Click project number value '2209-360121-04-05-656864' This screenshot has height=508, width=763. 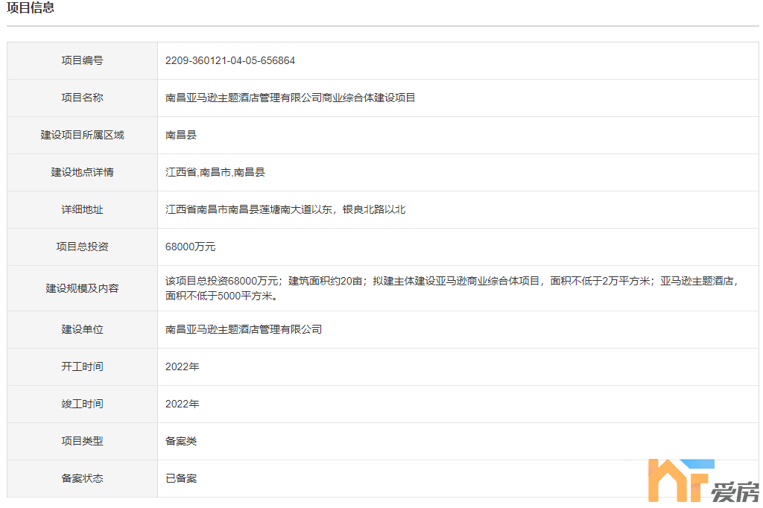click(x=230, y=60)
